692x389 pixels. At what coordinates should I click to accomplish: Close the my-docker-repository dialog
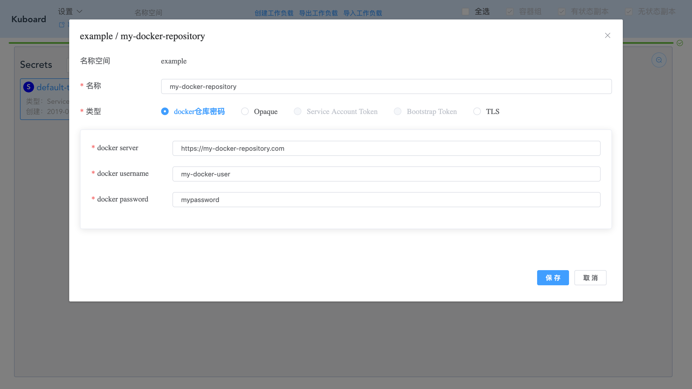tap(607, 35)
